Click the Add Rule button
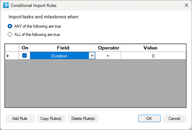The height and width of the screenshot is (130, 192). click(20, 118)
